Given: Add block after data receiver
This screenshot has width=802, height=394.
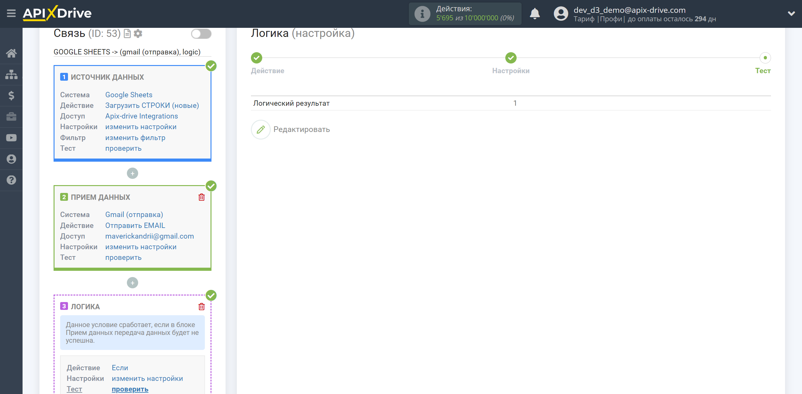Looking at the screenshot, I should point(133,283).
